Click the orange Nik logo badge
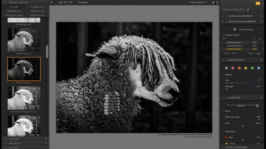266x149 pixels. coord(258,3)
